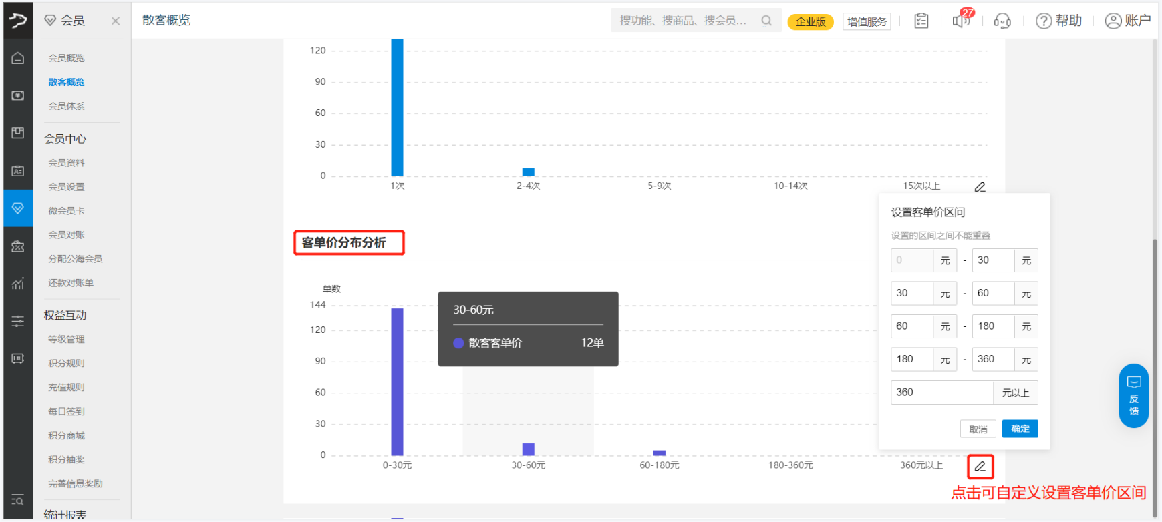Cancel range settings with 取消 button
The width and height of the screenshot is (1162, 522).
pyautogui.click(x=978, y=429)
